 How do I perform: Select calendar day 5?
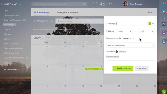[65, 66]
